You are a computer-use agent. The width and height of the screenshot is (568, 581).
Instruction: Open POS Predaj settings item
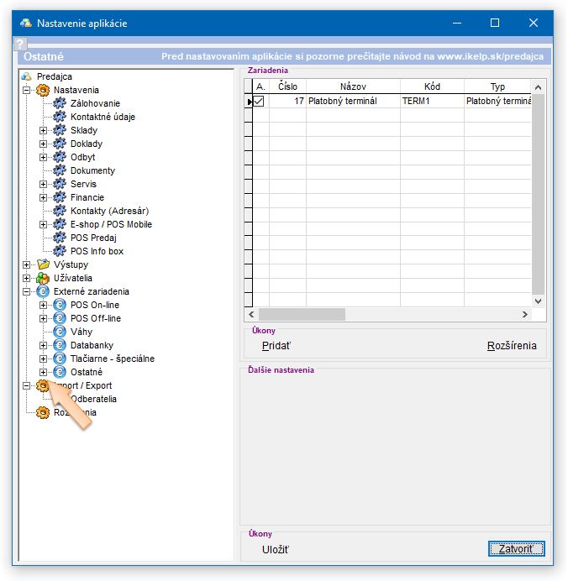(93, 238)
